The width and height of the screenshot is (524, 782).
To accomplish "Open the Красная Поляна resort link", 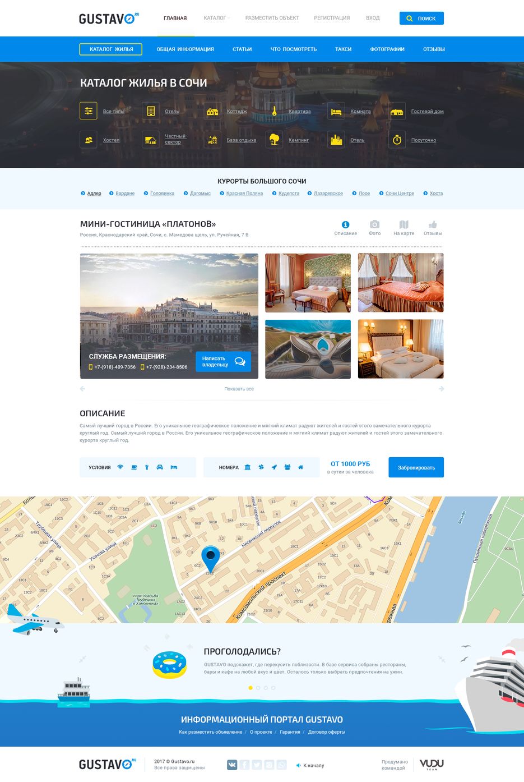I will click(244, 193).
